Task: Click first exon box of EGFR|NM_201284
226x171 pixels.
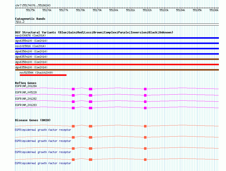Action: coord(73,89)
